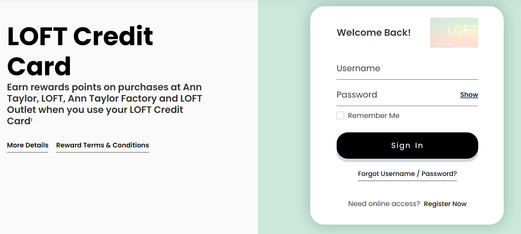Click Forgot Username / Password?
Screen dimensions: 521x234
pos(407,173)
